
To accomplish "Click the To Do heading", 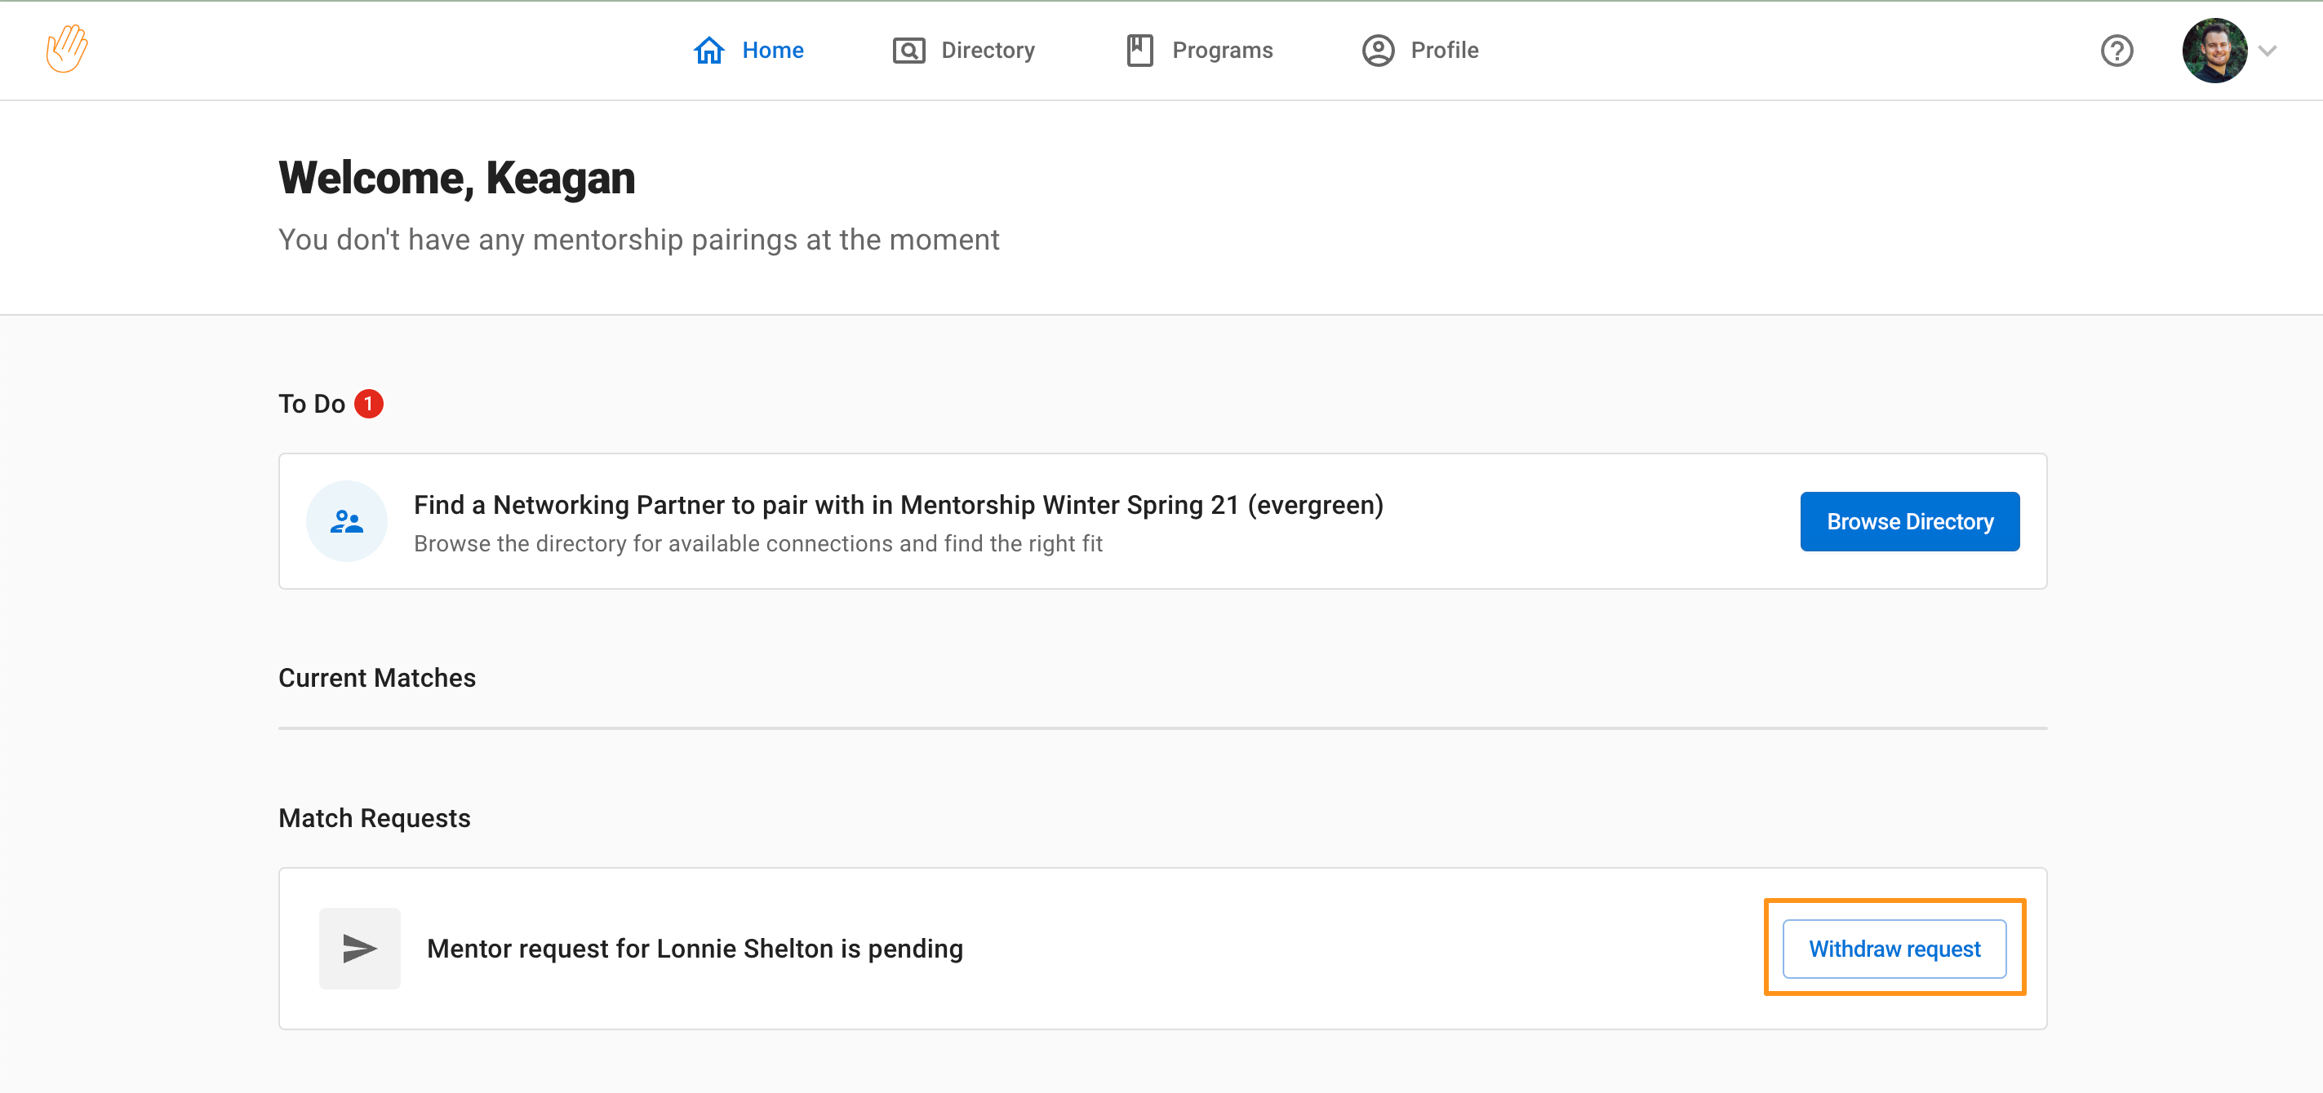I will 312,404.
